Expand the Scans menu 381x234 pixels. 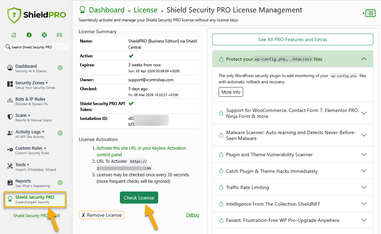tap(22, 115)
